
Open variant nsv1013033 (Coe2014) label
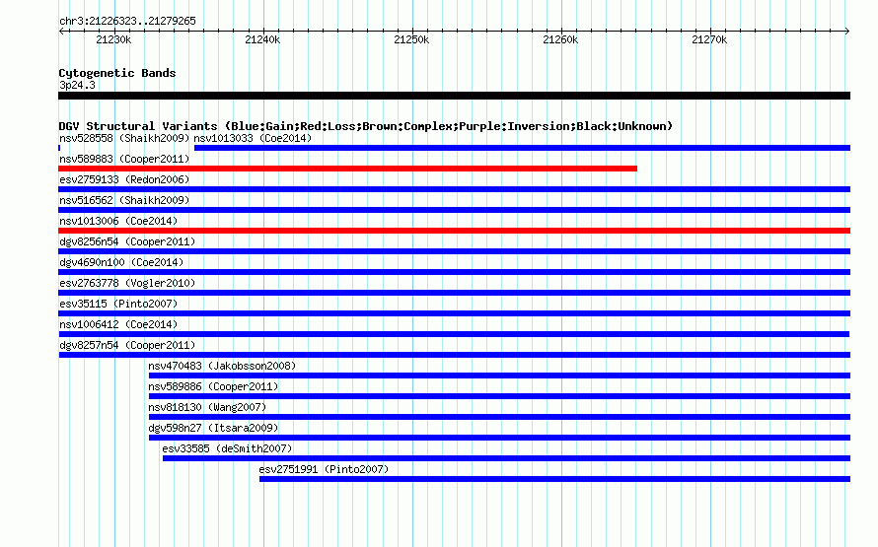[x=253, y=138]
